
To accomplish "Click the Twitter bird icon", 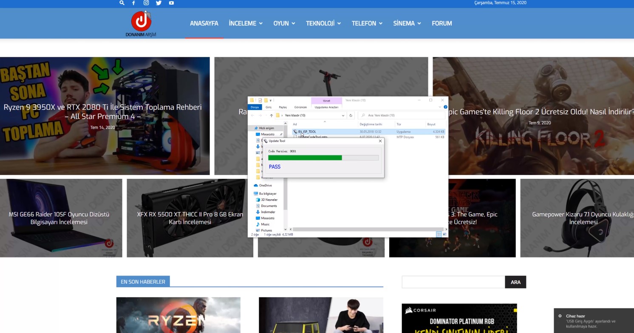I will 158,3.
